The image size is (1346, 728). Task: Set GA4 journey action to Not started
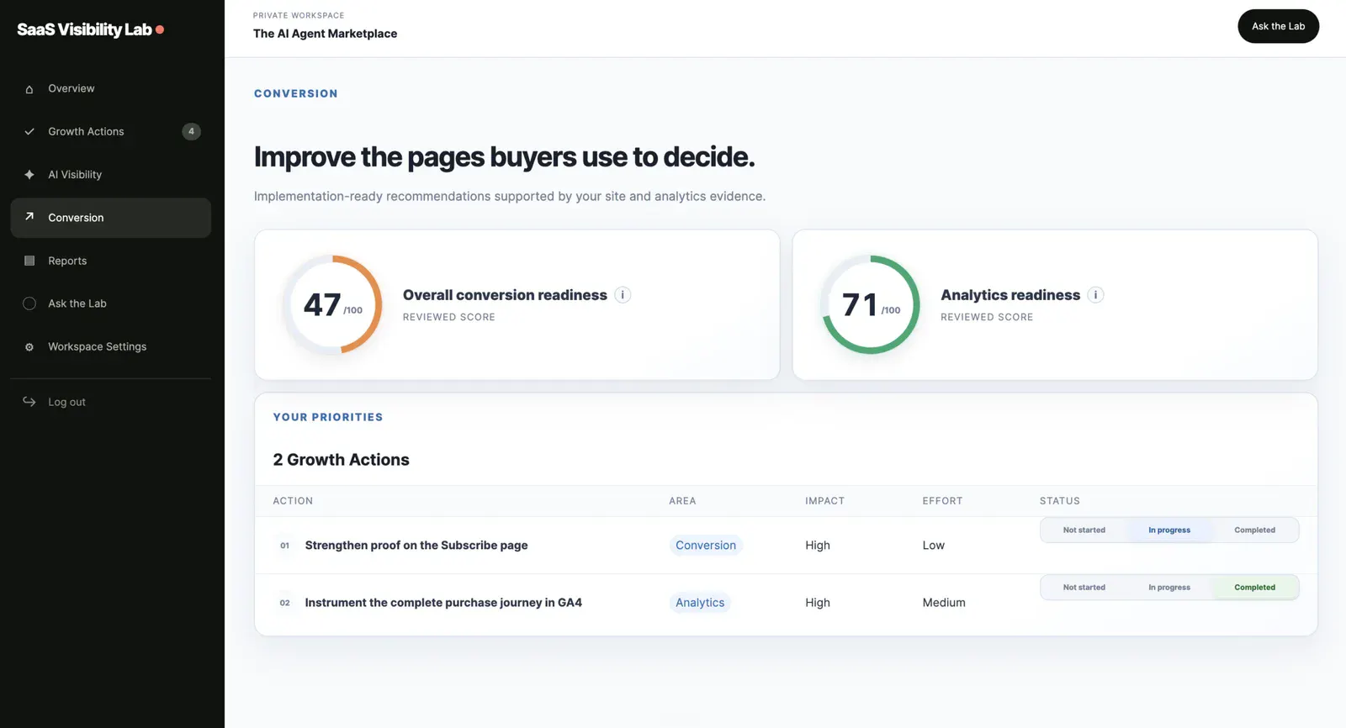[1084, 588]
